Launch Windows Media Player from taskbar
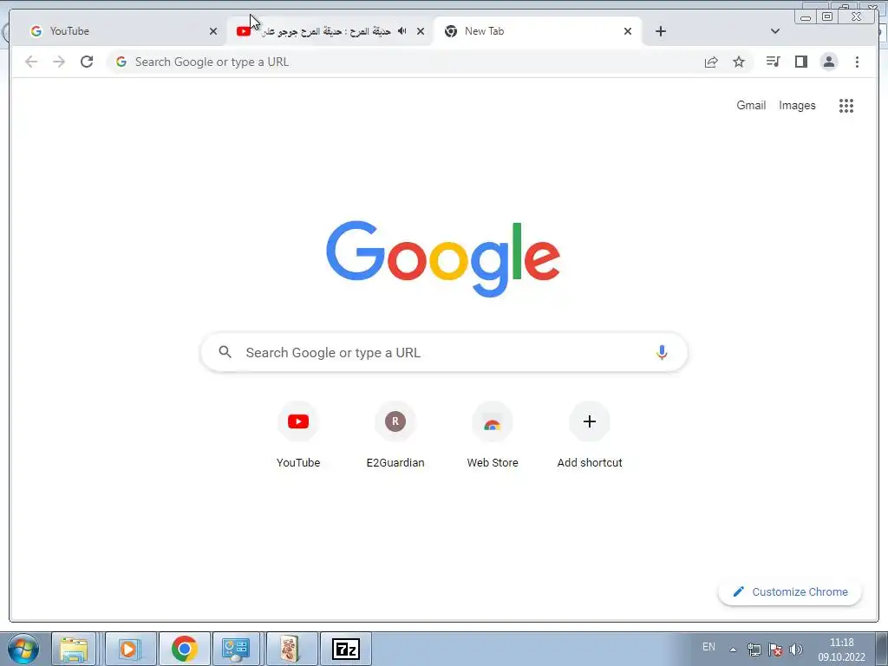 129,649
